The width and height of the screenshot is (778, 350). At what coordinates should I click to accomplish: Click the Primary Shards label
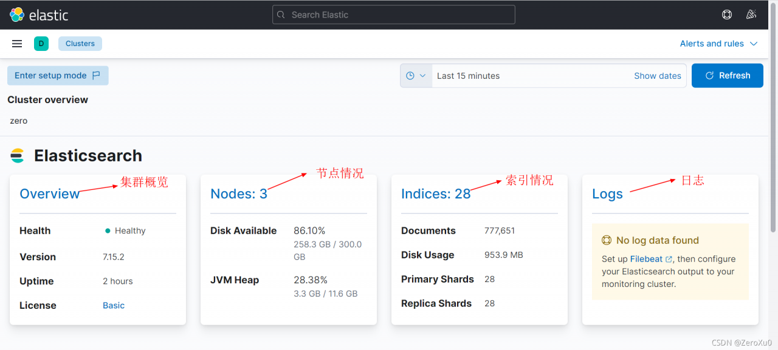click(438, 279)
